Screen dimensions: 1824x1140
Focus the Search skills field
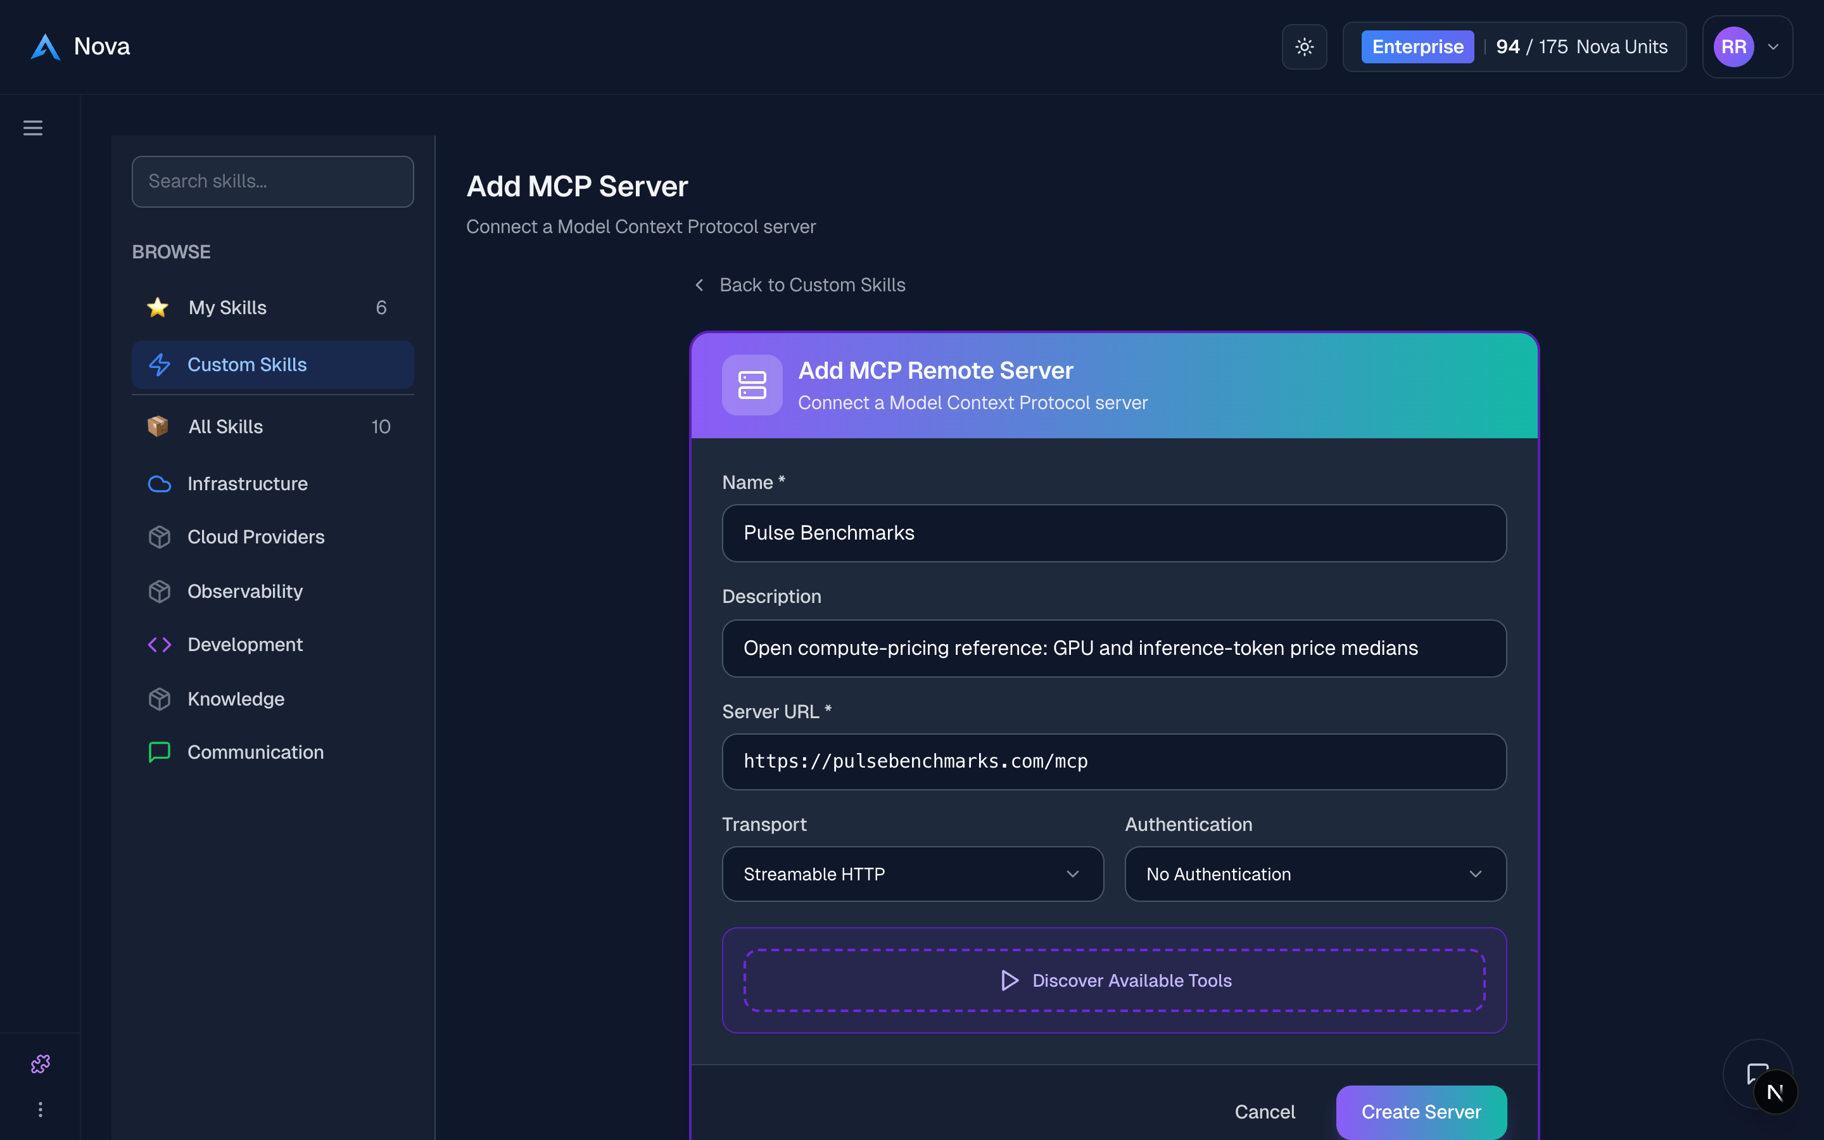[272, 182]
